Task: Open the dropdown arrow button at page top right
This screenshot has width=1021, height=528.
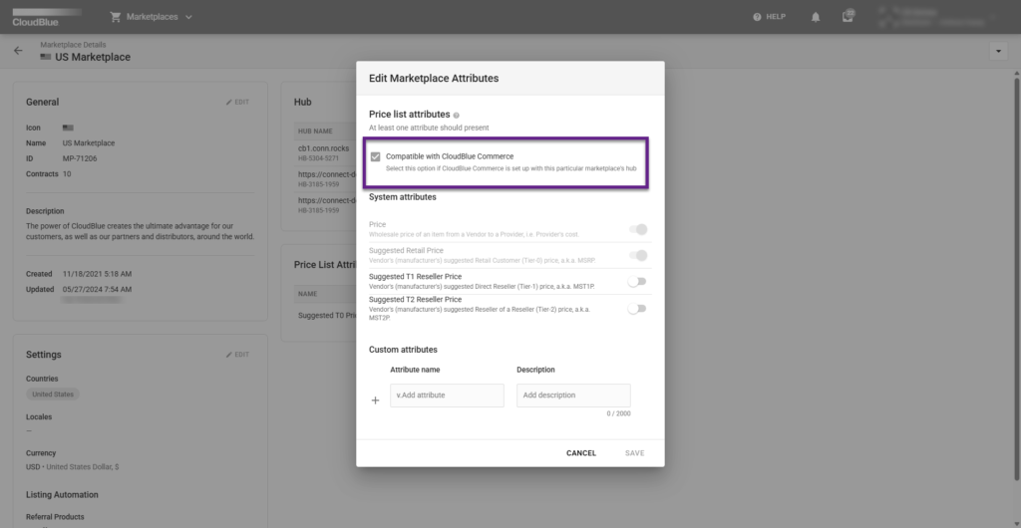Action: pyautogui.click(x=998, y=52)
